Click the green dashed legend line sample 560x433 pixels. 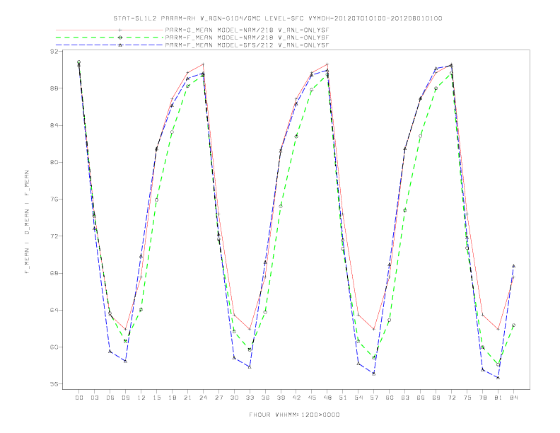110,37
